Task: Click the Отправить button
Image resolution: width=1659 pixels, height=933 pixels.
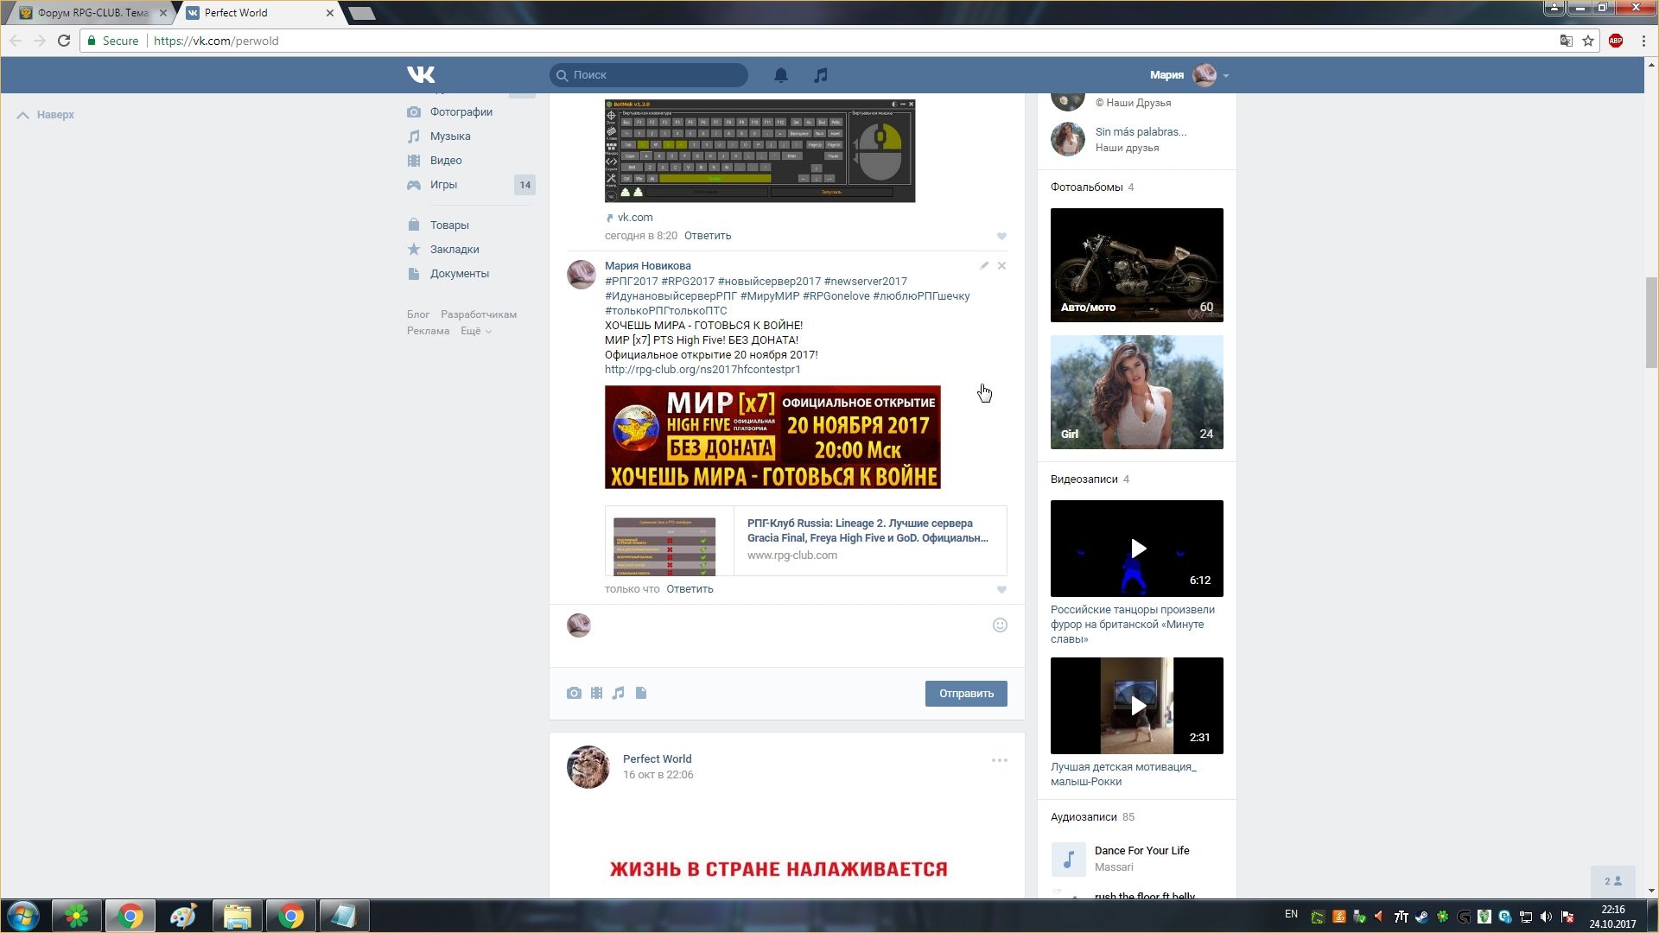Action: tap(966, 694)
